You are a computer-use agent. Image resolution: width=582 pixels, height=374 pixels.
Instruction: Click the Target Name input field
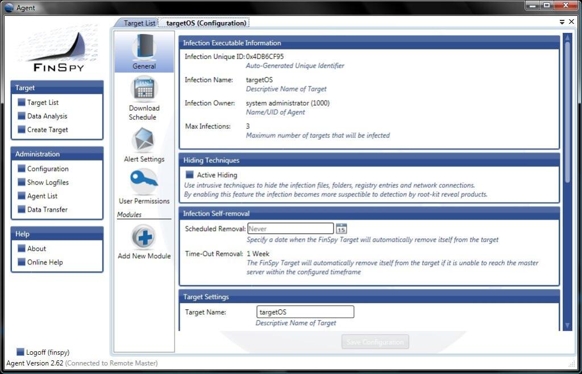(x=305, y=312)
